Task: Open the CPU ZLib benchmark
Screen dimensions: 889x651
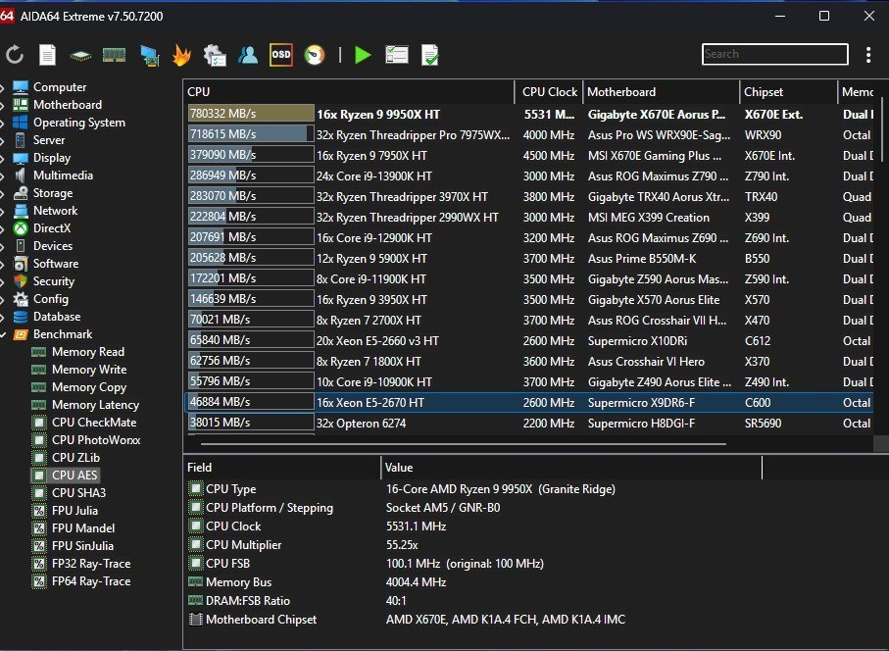Action: 75,458
